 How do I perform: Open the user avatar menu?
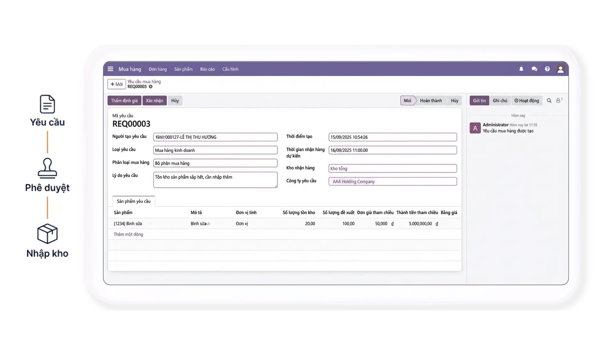(x=560, y=69)
